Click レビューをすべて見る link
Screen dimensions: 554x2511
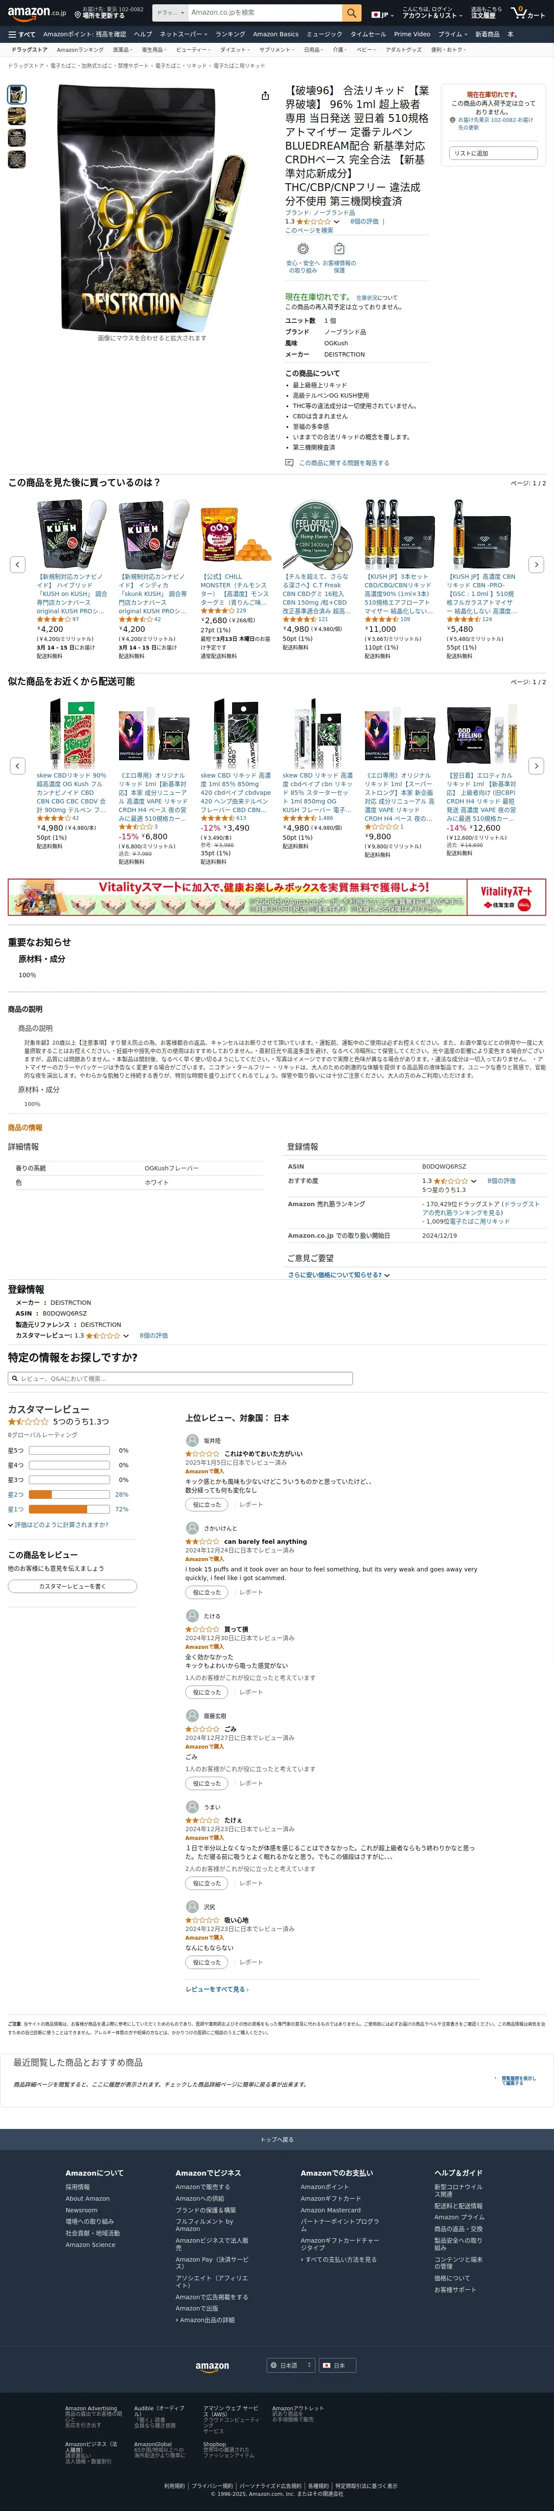tap(217, 1989)
